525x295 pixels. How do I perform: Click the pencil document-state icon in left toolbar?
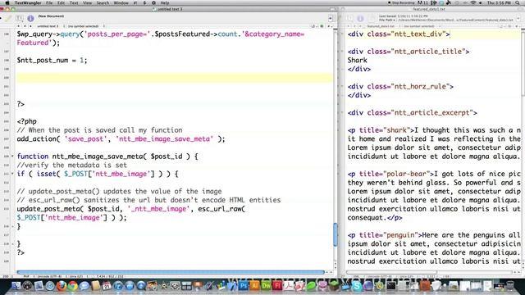[x=9, y=18]
